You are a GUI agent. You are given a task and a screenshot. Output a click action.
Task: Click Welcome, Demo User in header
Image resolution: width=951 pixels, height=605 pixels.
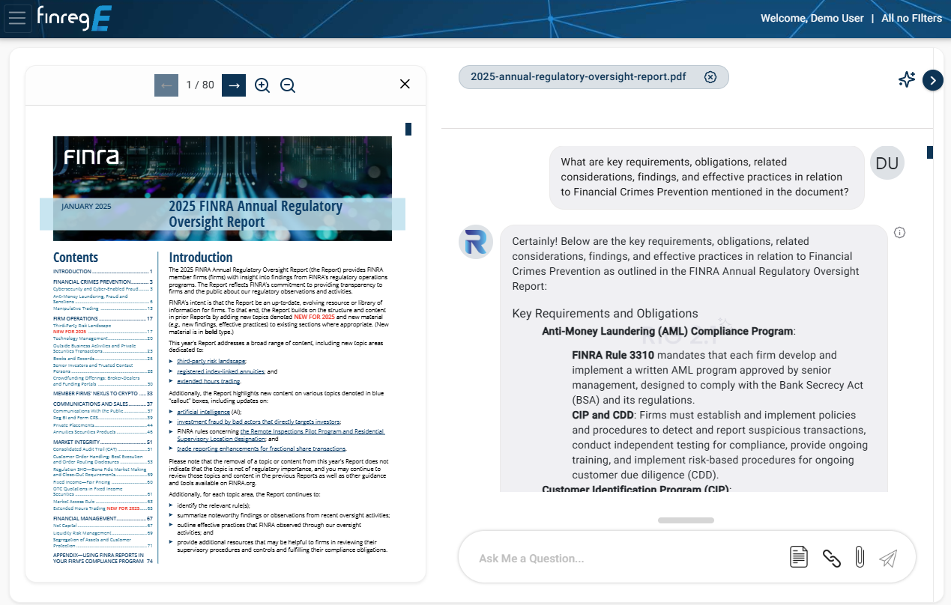point(812,18)
